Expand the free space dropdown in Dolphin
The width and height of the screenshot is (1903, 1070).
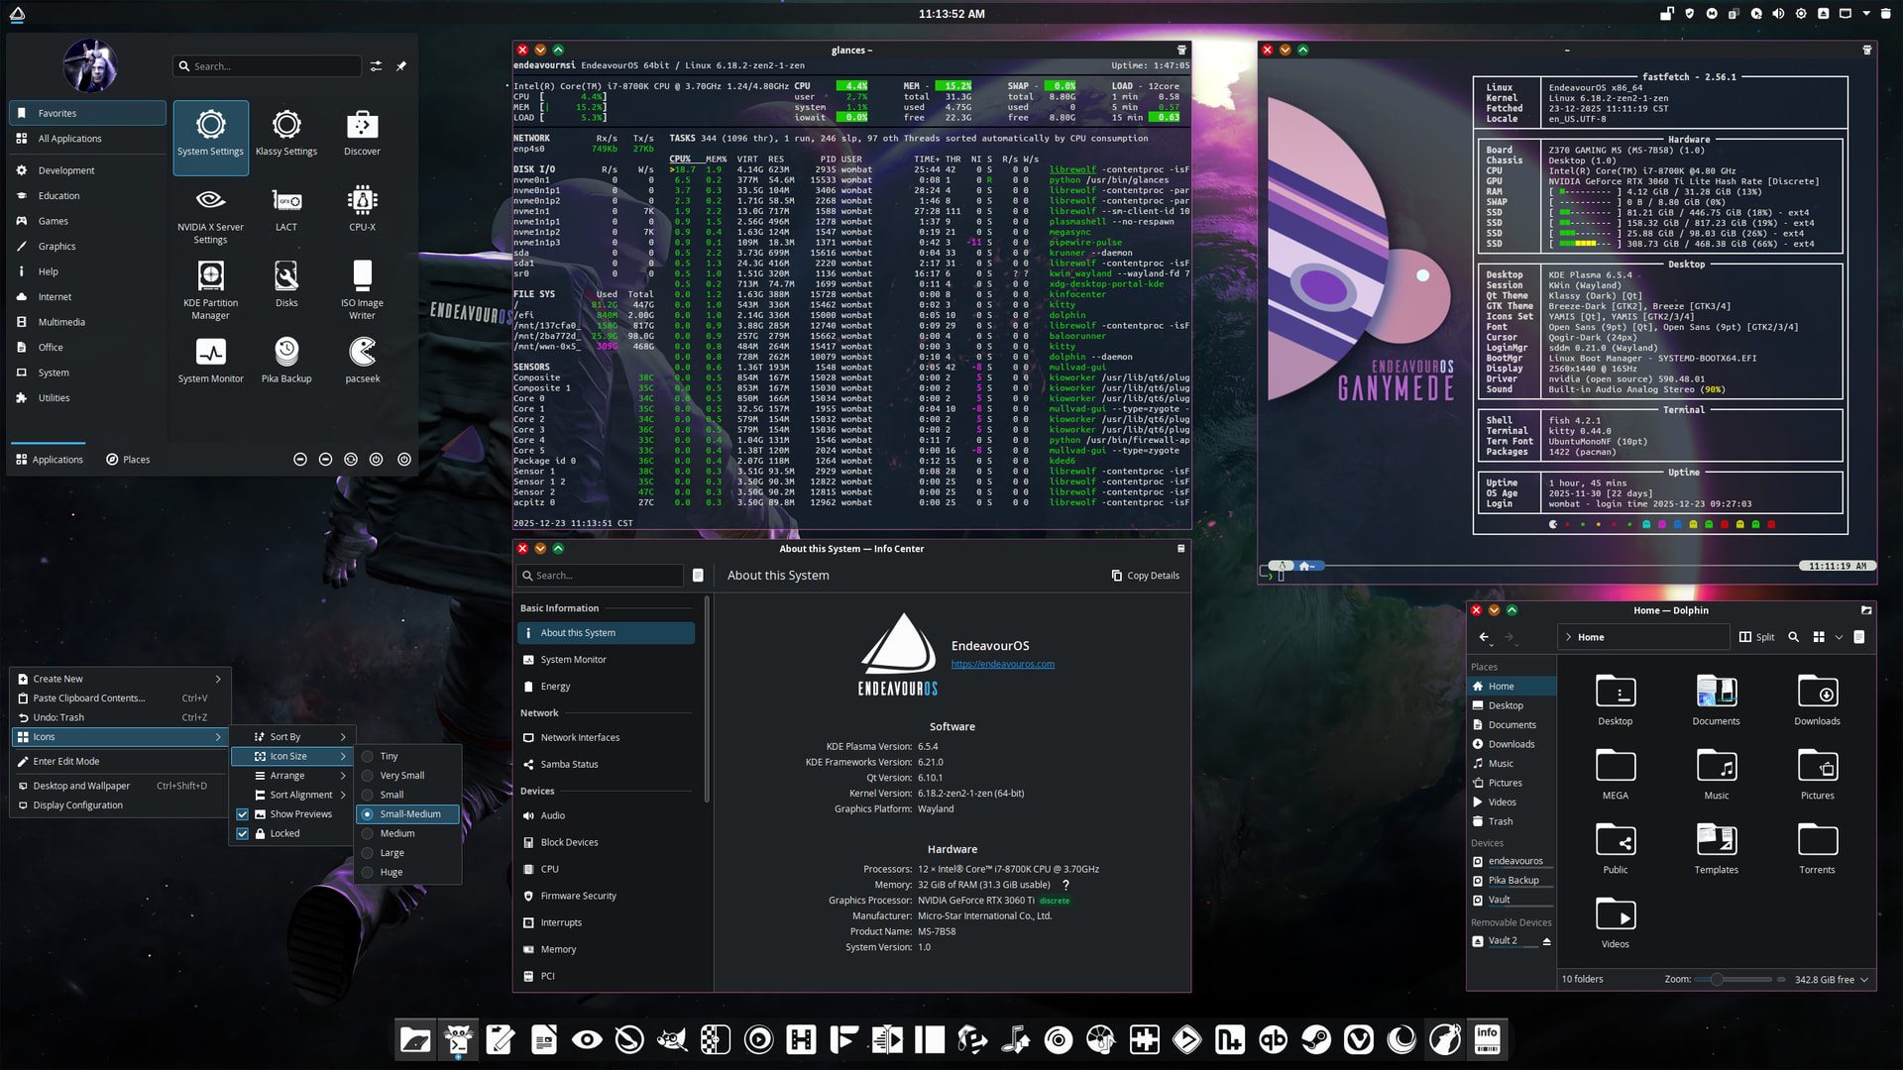pyautogui.click(x=1864, y=980)
